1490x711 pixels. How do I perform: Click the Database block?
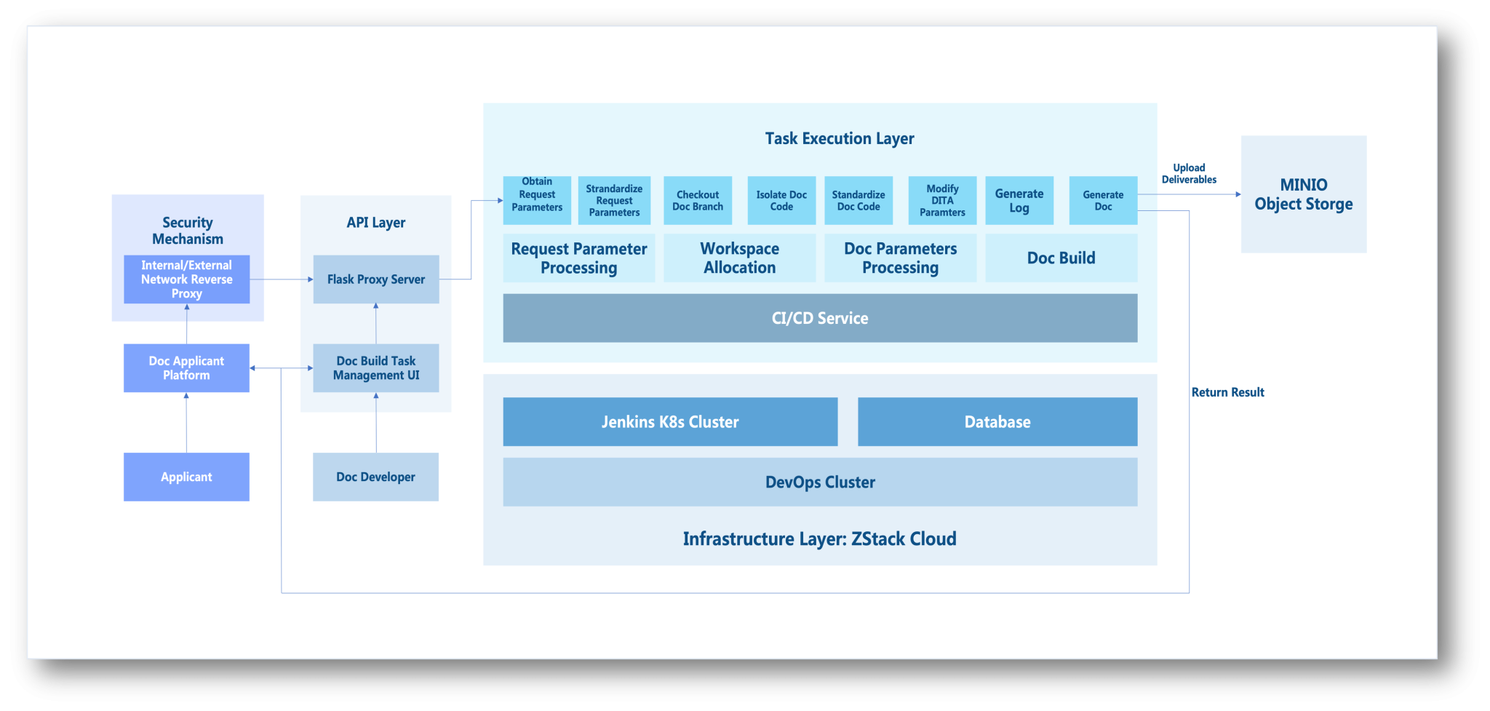click(997, 421)
